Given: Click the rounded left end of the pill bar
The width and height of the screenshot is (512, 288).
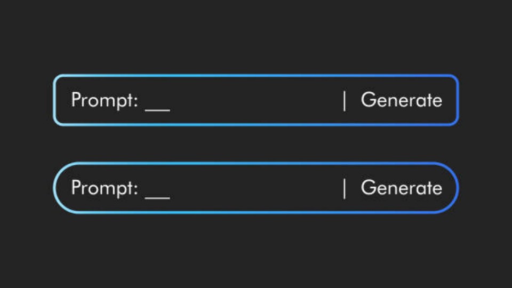Looking at the screenshot, I should pyautogui.click(x=55, y=188).
